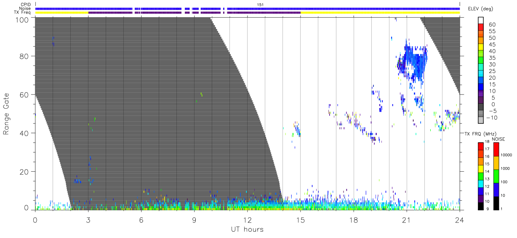The height and width of the screenshot is (238, 517).
Task: Select the black 9–10 MHz TX FRQ segment
Action: click(x=481, y=206)
